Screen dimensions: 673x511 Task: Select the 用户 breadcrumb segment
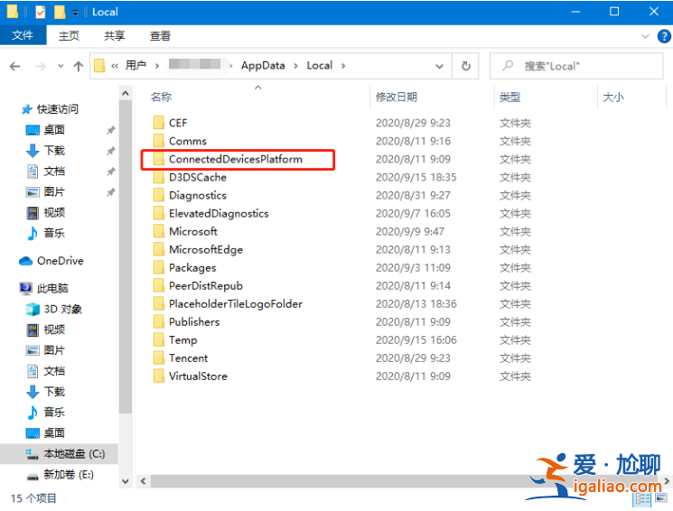coord(136,66)
